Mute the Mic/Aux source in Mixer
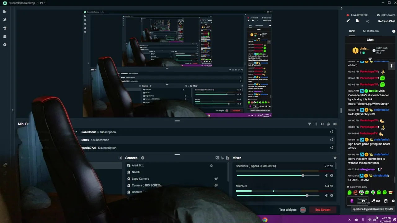Viewport: 397px width, 223px height. [x=326, y=195]
